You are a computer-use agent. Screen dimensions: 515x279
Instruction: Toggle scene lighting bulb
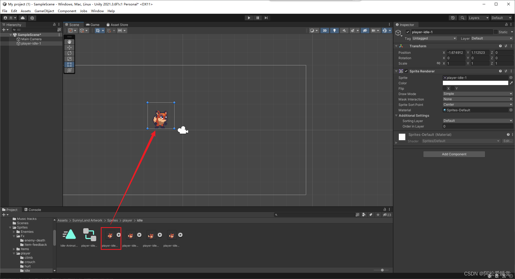point(335,31)
